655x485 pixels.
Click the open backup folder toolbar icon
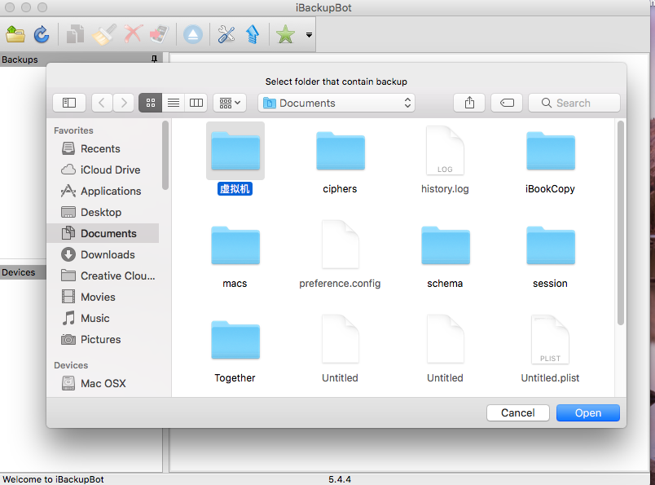click(15, 34)
